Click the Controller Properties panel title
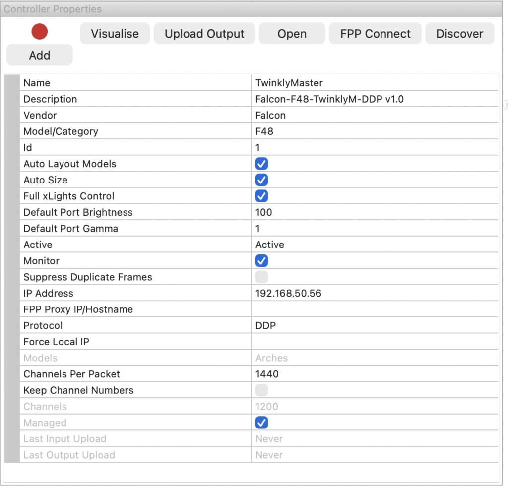The height and width of the screenshot is (489, 508). tap(53, 9)
